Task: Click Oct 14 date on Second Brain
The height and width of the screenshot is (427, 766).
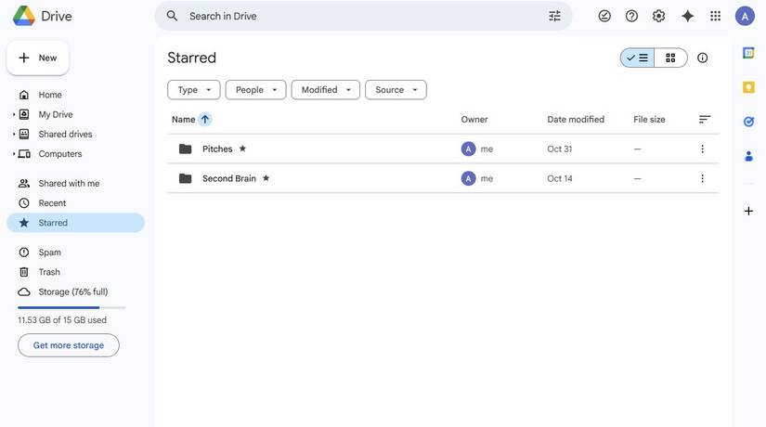Action: [x=559, y=178]
